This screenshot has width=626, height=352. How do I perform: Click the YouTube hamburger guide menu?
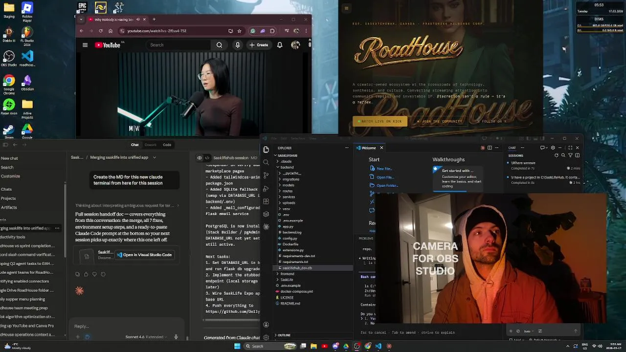click(x=85, y=45)
